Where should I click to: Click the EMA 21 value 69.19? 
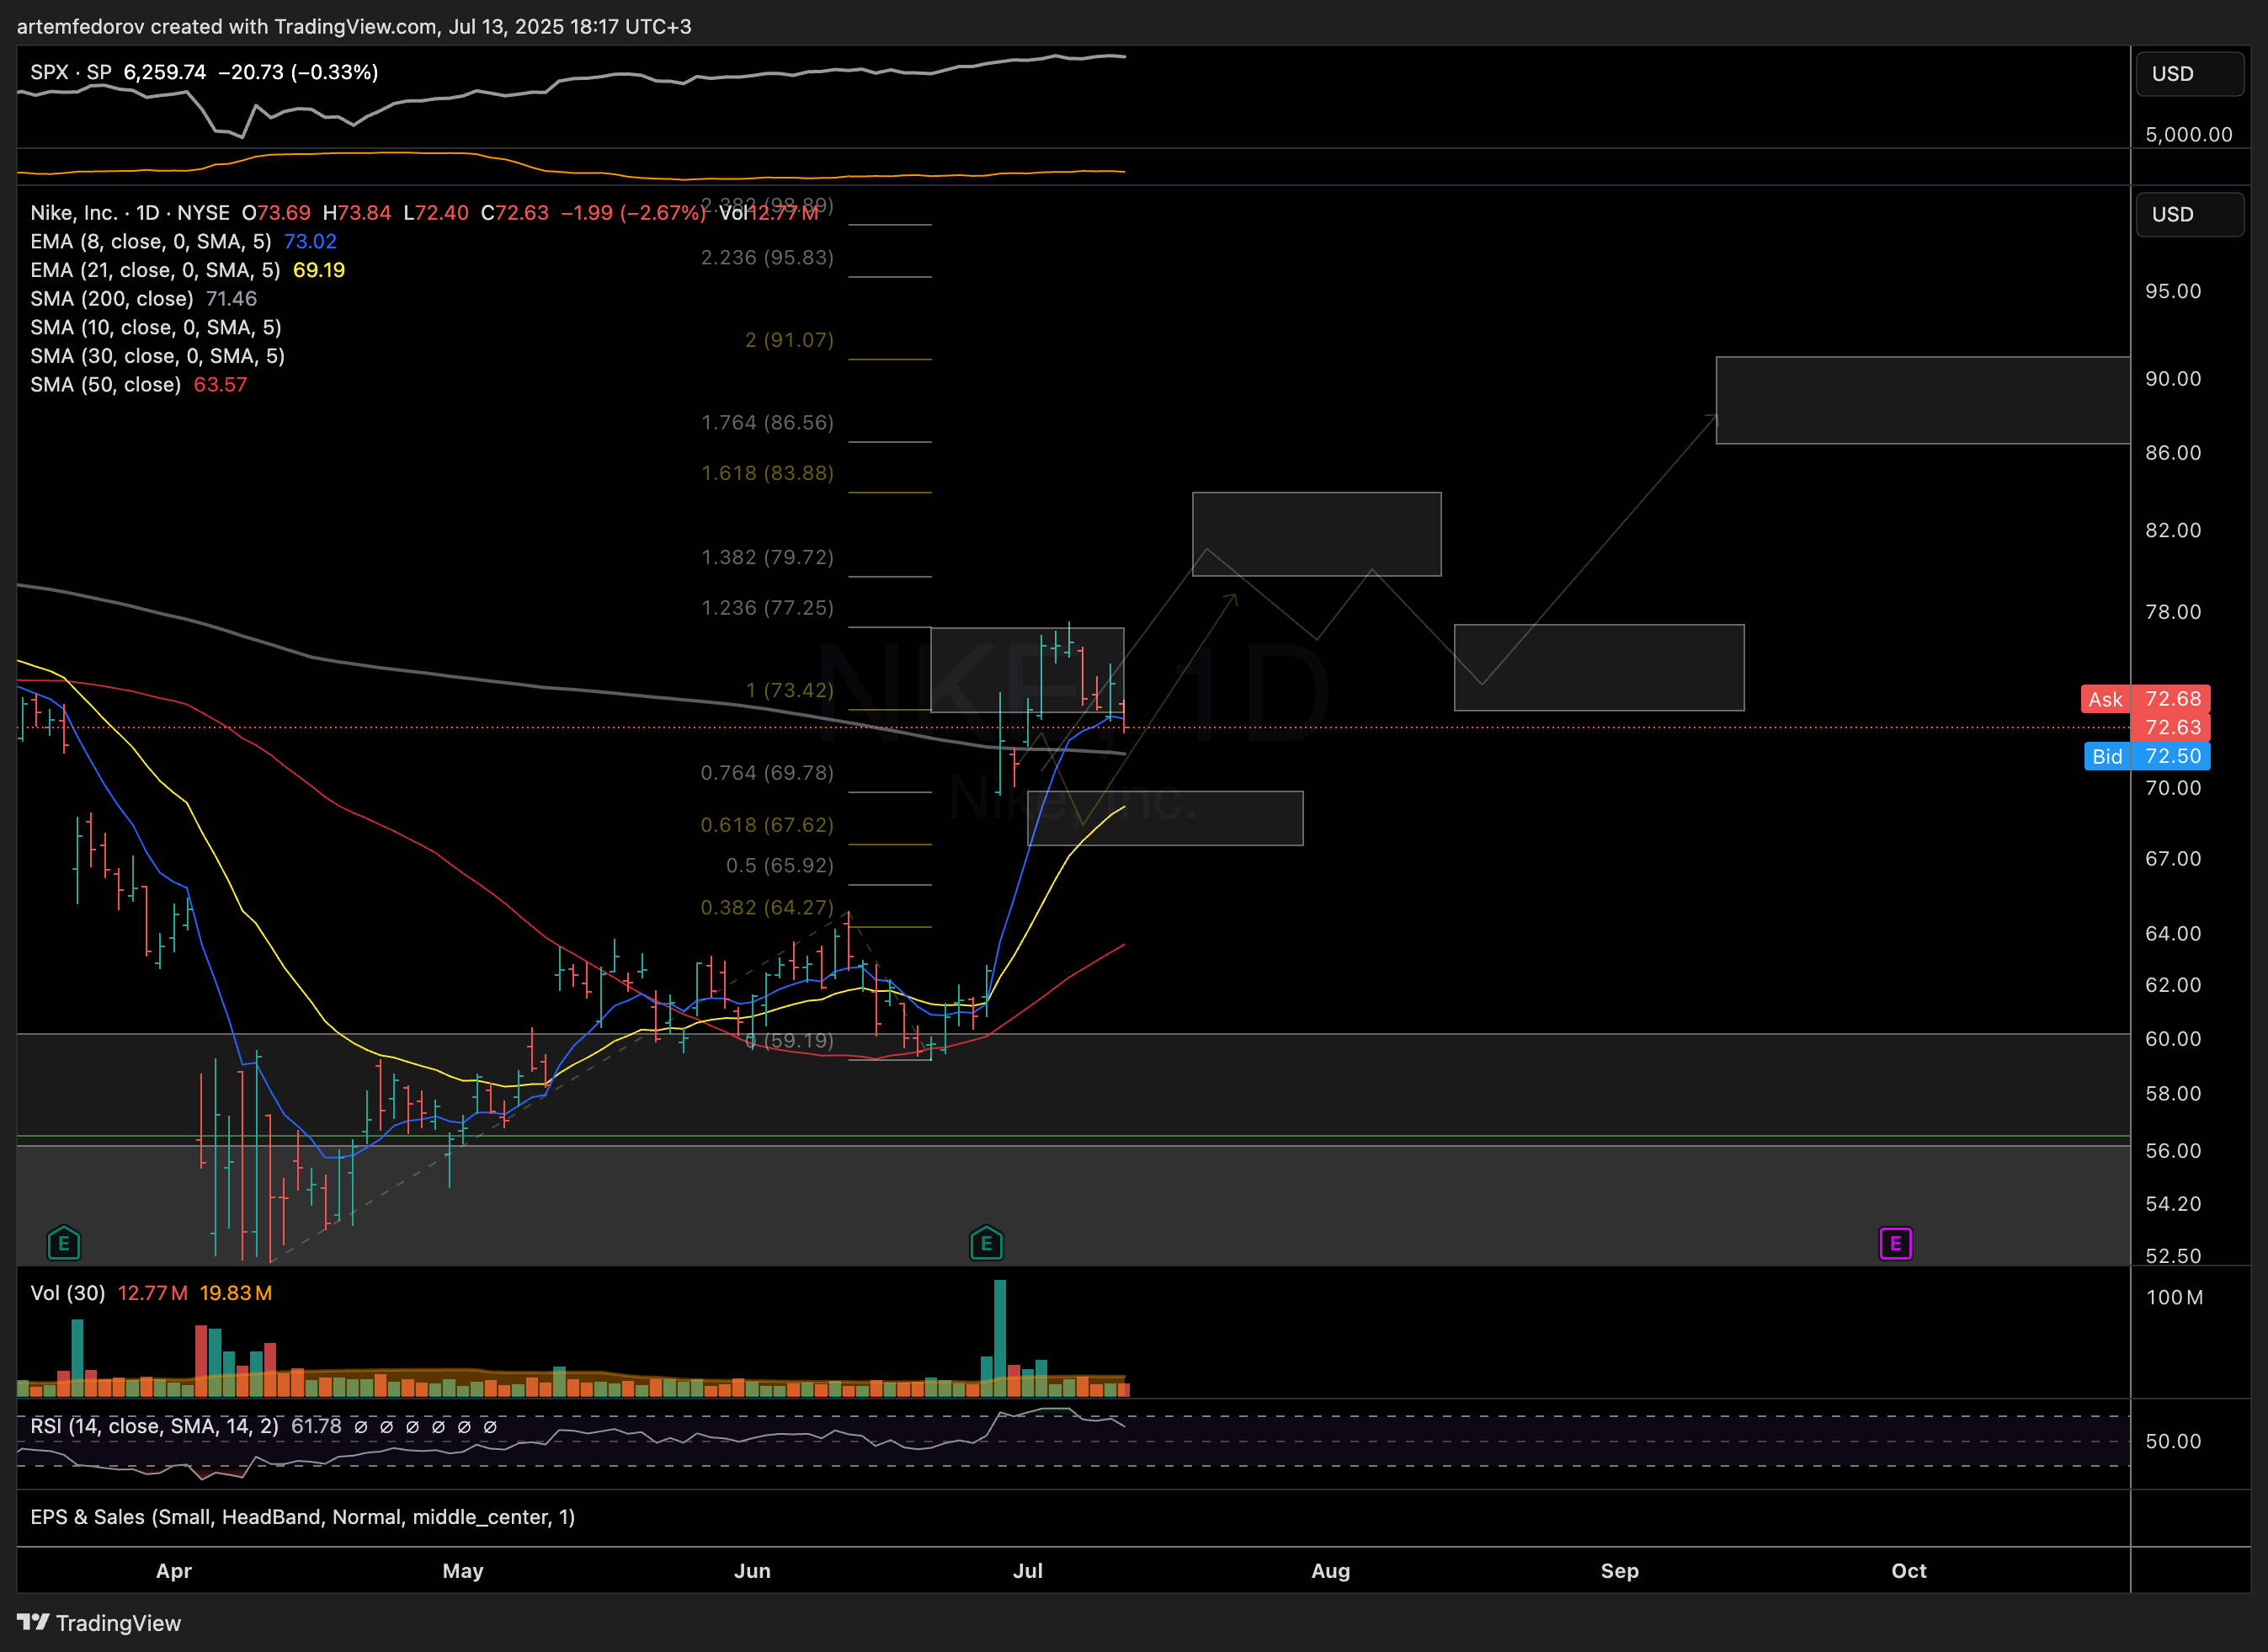coord(319,270)
